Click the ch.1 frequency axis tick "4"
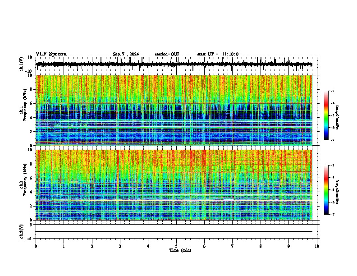357x276 pixels. tap(32, 118)
